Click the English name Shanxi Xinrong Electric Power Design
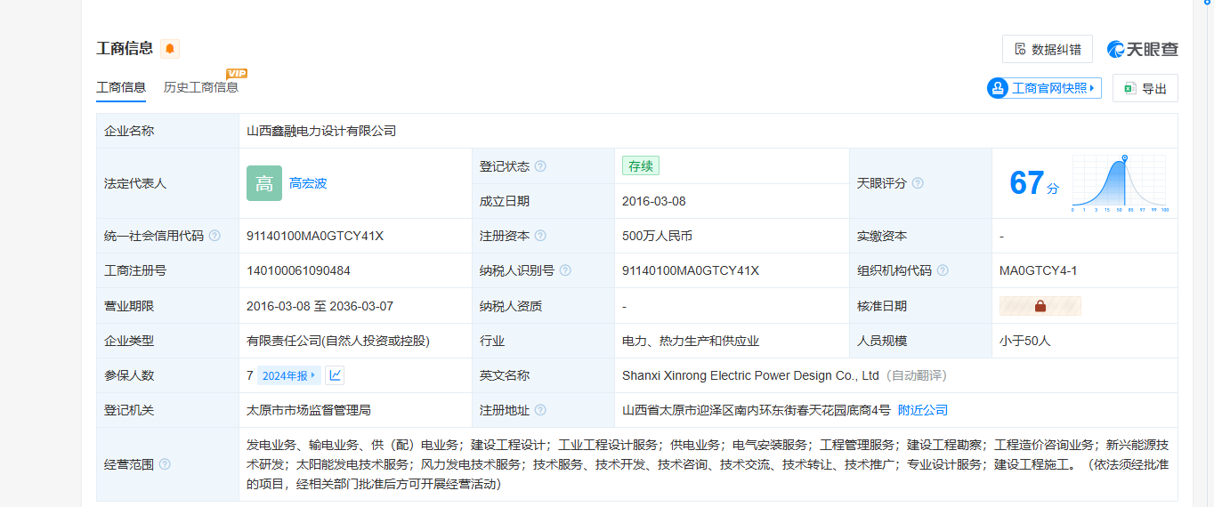 (x=750, y=375)
